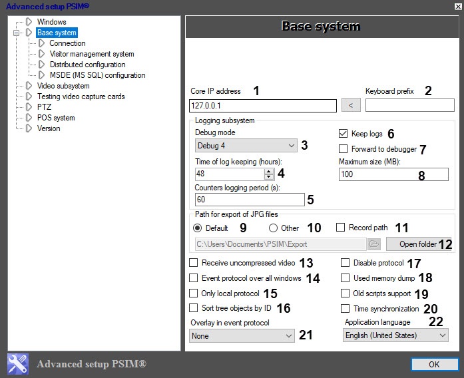Select the Other export path radio button

pos(273,228)
